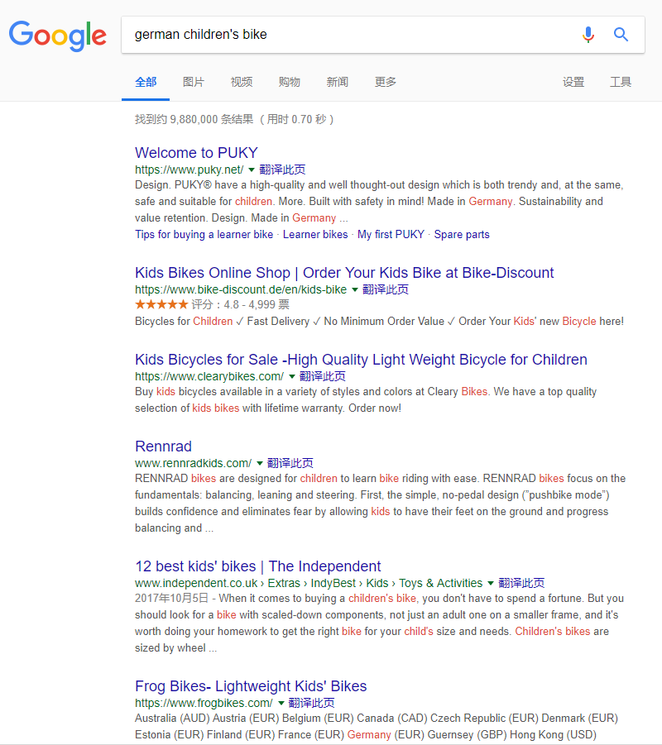This screenshot has height=745, width=662.
Task: Open the Spare parts sitelink
Action: (x=462, y=234)
